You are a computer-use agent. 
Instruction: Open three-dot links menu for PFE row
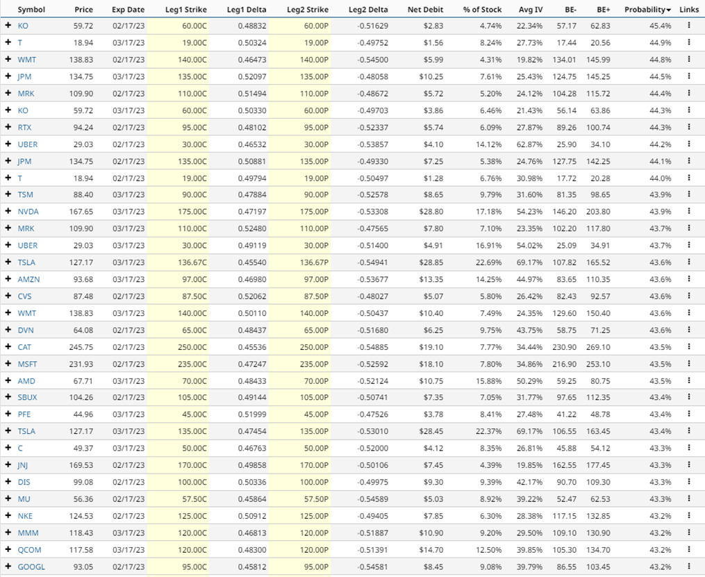pos(688,414)
